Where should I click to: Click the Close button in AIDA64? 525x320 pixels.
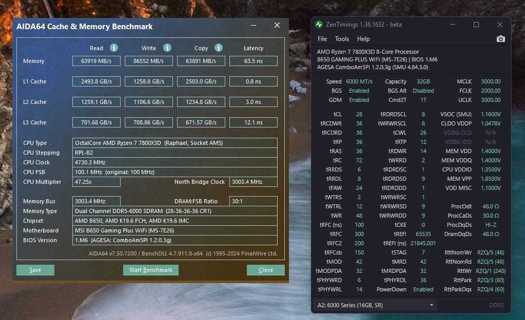[x=265, y=270]
